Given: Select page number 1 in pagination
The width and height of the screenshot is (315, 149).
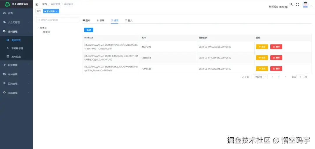Looking at the screenshot, I should point(279,77).
